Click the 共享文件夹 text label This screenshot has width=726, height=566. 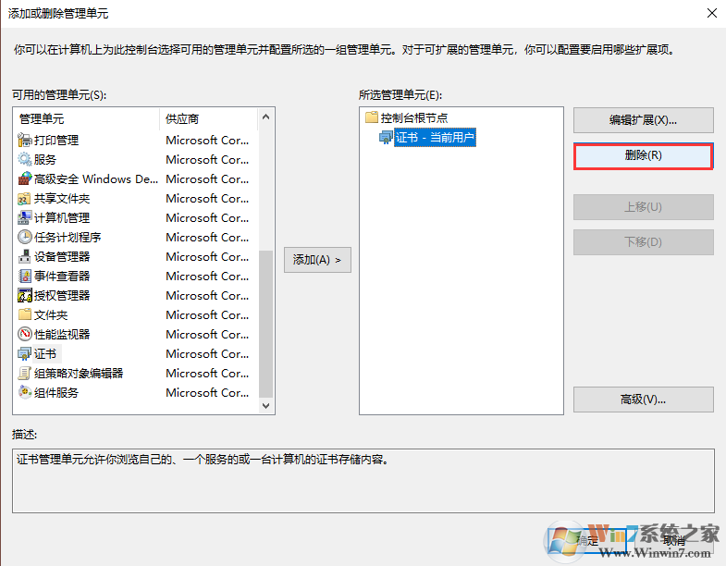[x=62, y=198]
